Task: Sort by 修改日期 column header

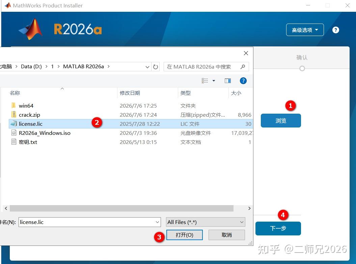Action: (130, 93)
